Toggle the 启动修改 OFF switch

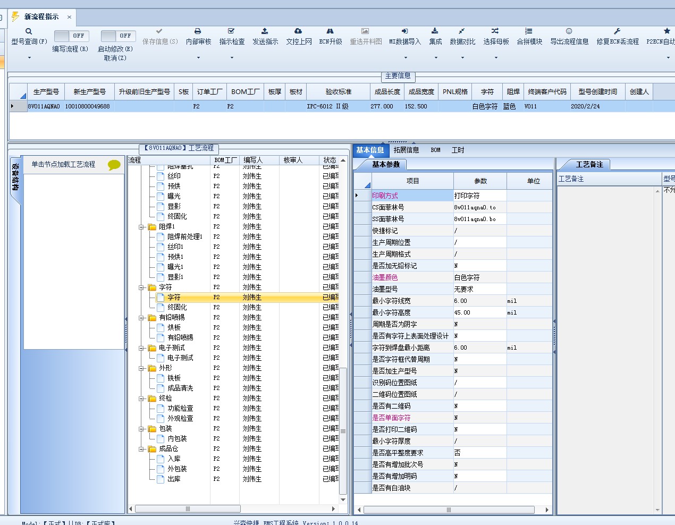click(x=118, y=36)
